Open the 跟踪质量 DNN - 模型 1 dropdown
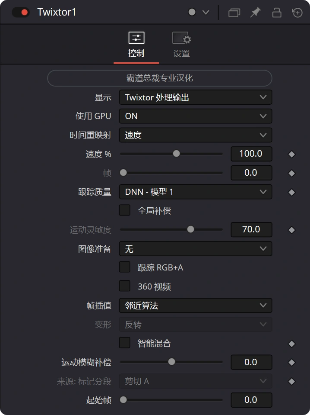 196,192
